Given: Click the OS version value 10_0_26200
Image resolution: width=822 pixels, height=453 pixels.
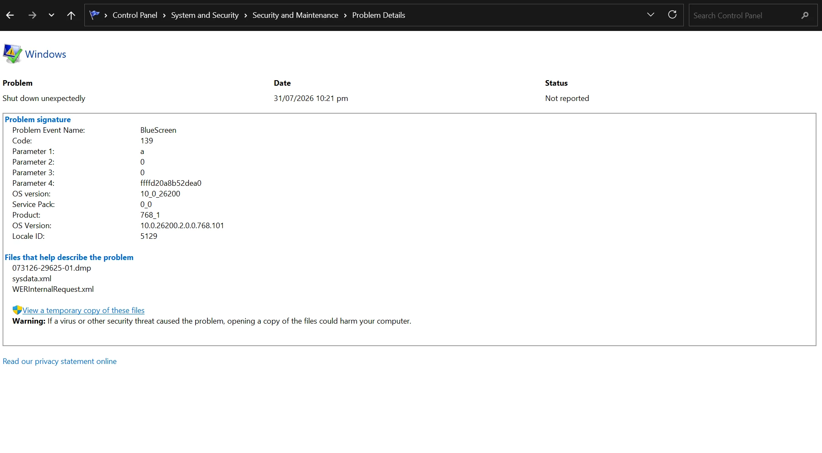Looking at the screenshot, I should (x=160, y=194).
